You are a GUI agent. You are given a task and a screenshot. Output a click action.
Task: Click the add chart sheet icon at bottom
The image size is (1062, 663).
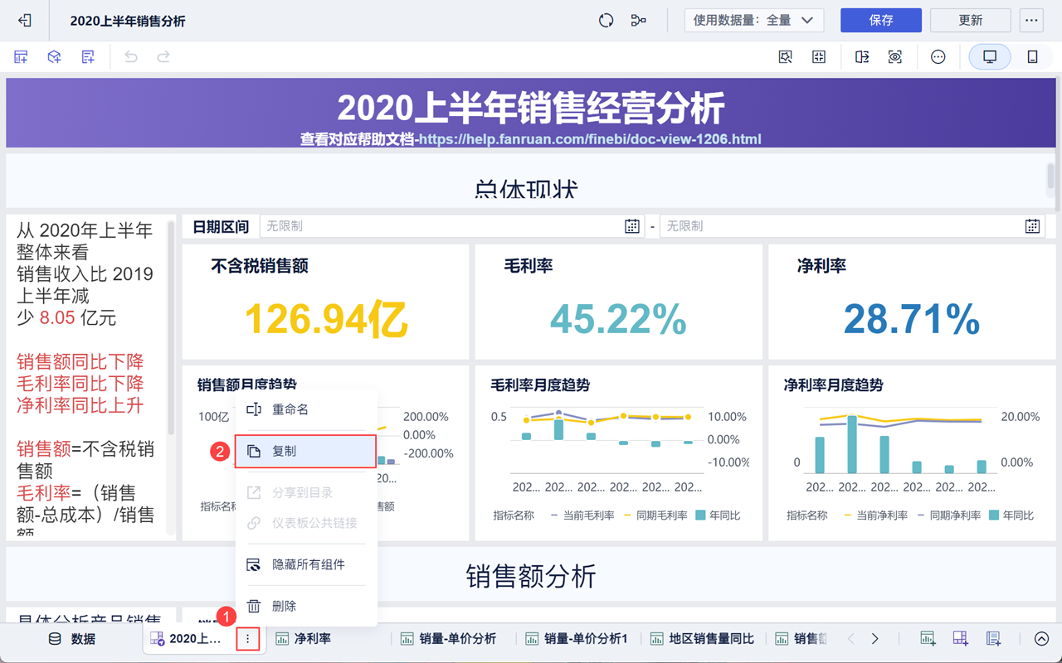[928, 639]
